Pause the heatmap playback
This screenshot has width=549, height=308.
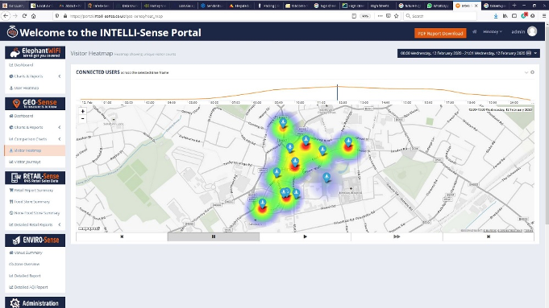(x=213, y=236)
